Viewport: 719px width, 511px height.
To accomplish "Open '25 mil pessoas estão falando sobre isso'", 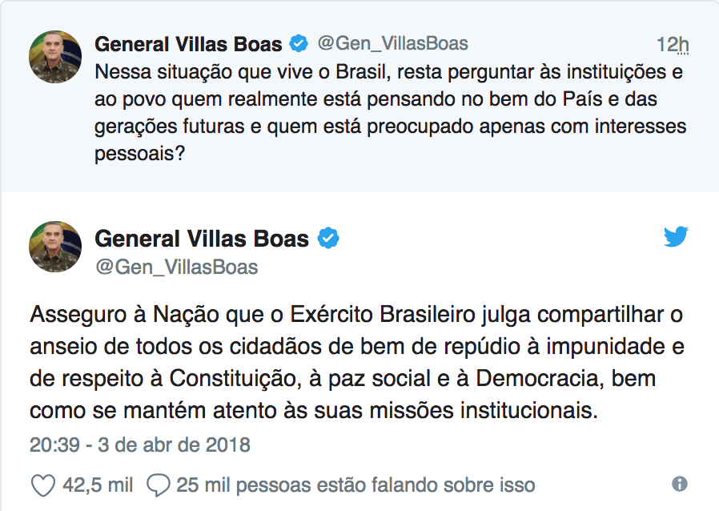I will pyautogui.click(x=355, y=485).
